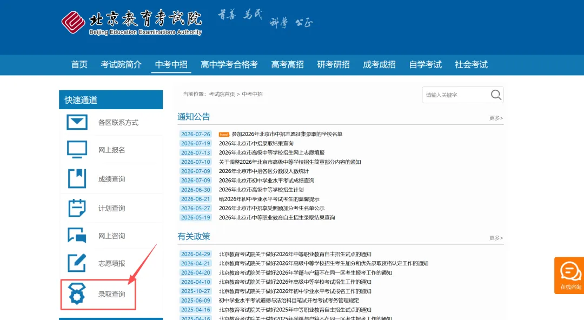The height and width of the screenshot is (320, 584).
Task: Open the 在线咨询 floating chat button
Action: coord(570,275)
